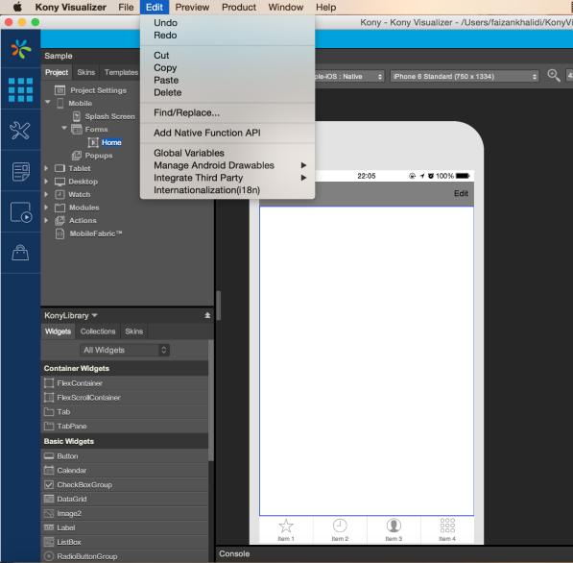Choose Redo from the Edit menu
Screen dimensions: 573x563
[x=227, y=36]
